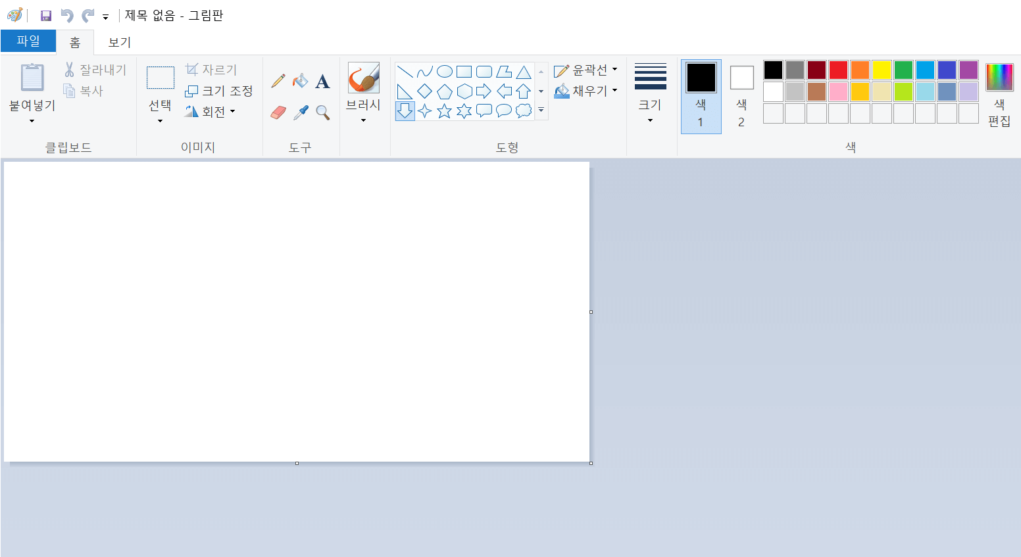1021x557 pixels.
Task: Choose the Polygon shape
Action: 504,72
